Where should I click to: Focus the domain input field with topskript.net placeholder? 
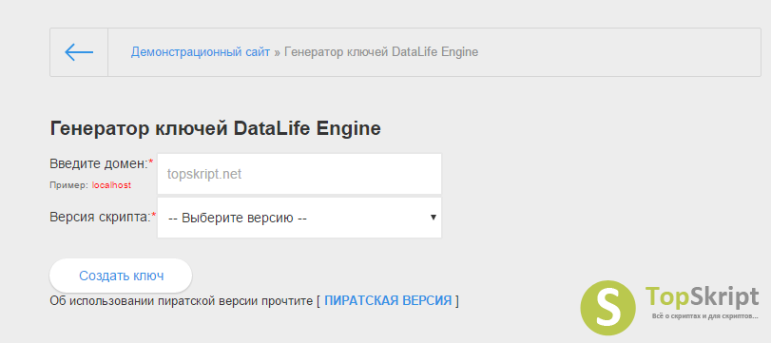299,174
